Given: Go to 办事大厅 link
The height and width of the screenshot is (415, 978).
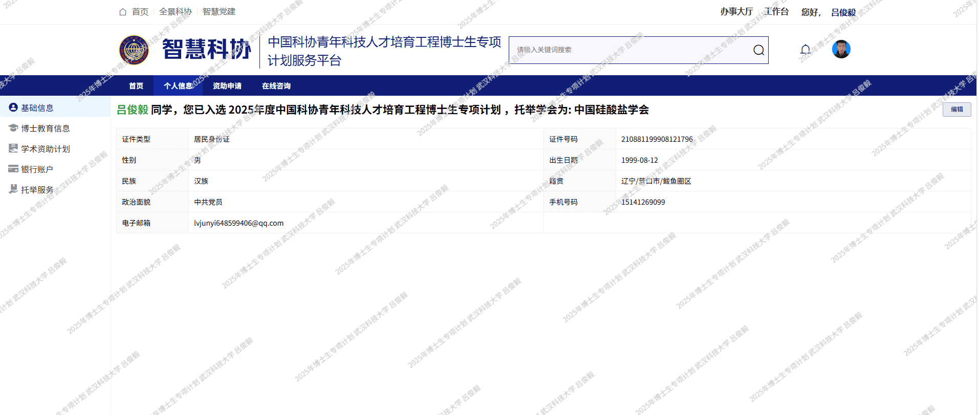Looking at the screenshot, I should click(736, 12).
